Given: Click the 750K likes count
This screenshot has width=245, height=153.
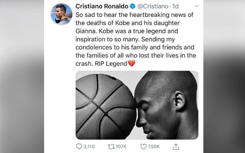Looking at the screenshot, I should click(x=153, y=147).
